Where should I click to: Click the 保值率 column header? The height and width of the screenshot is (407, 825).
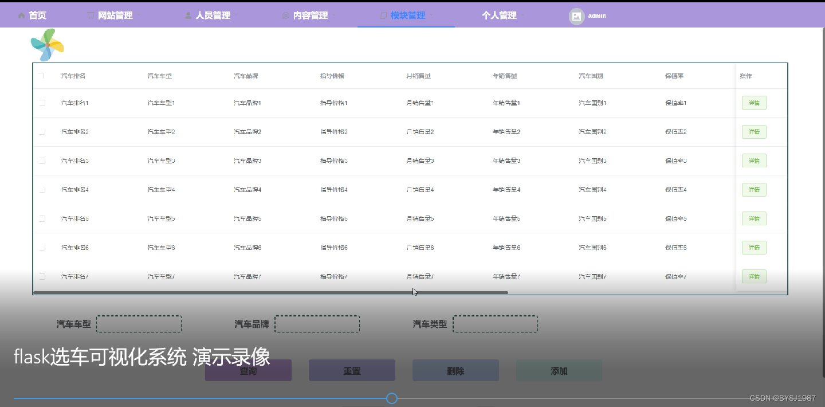[x=674, y=76]
